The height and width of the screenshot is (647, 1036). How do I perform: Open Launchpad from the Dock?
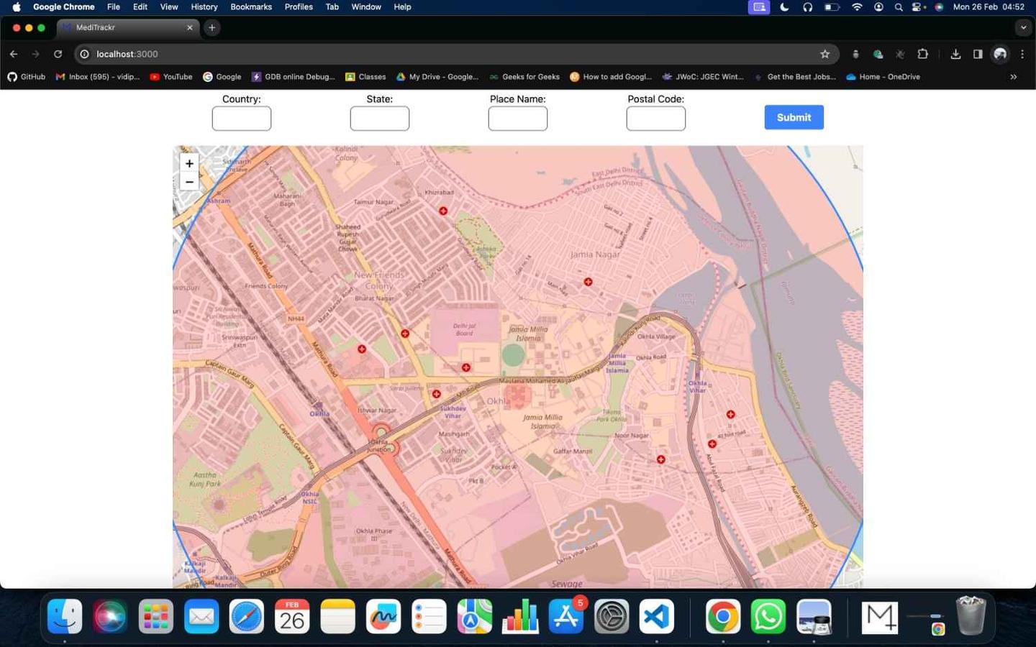click(155, 616)
